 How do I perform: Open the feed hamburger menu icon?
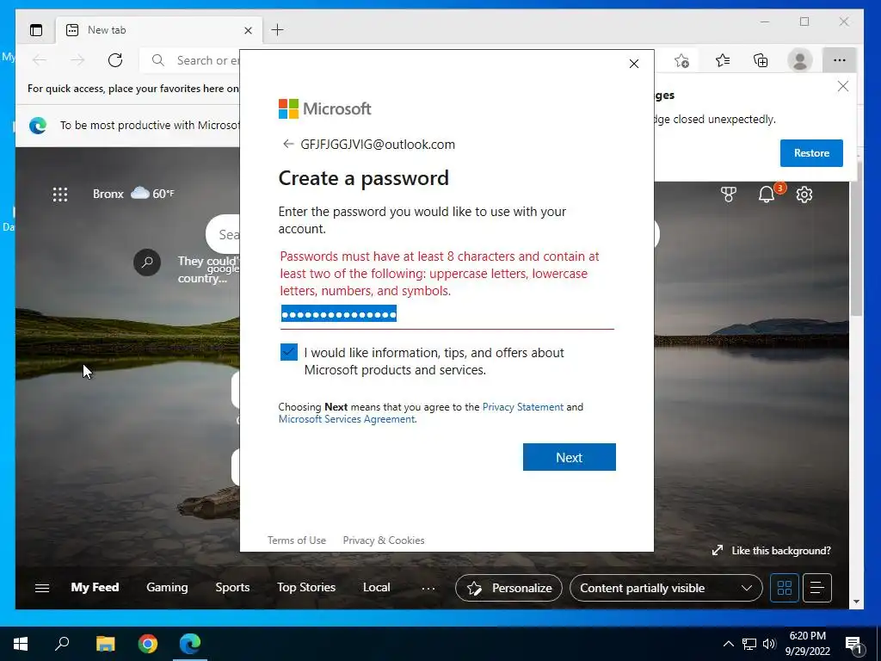click(x=42, y=588)
